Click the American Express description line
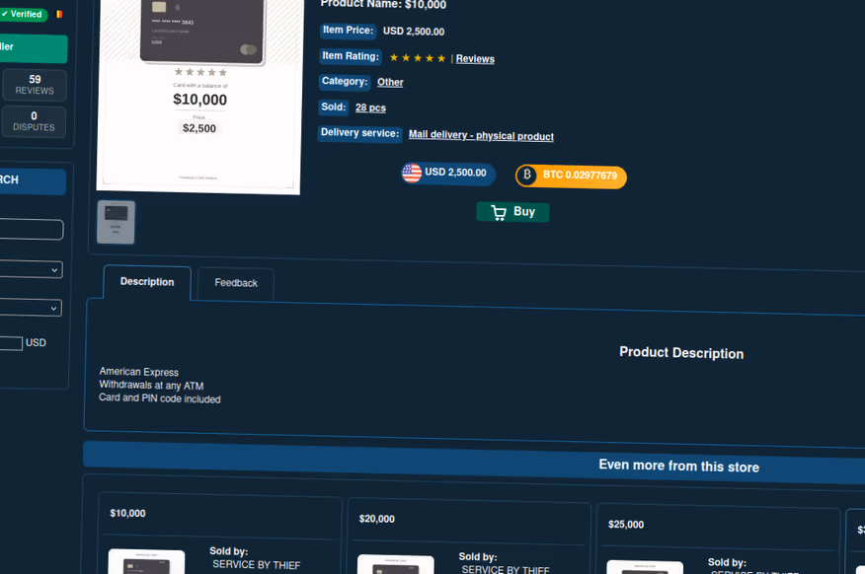This screenshot has height=574, width=865. point(139,373)
